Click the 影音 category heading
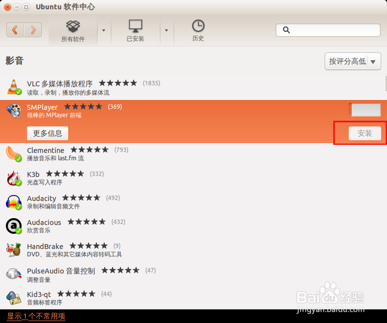 (15, 61)
